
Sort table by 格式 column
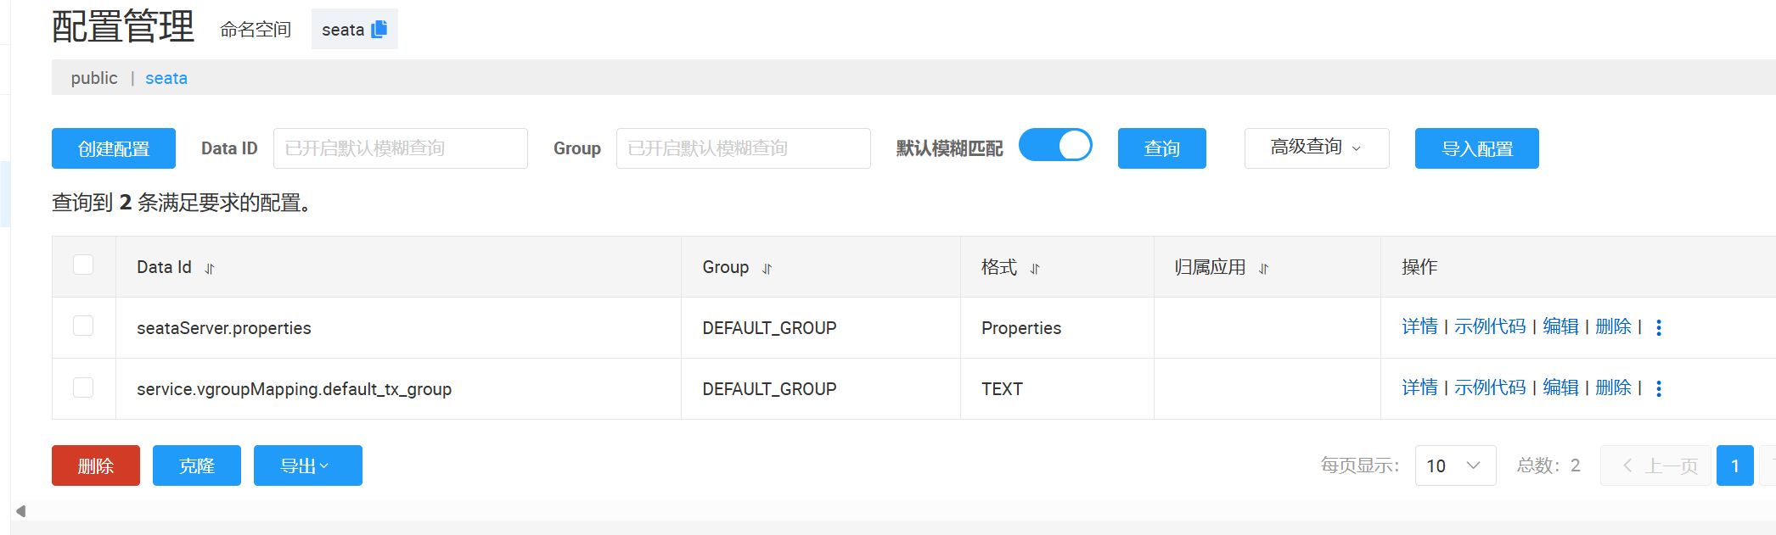coord(1034,269)
